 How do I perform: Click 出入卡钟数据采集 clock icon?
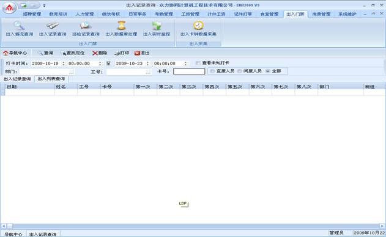[x=198, y=25]
